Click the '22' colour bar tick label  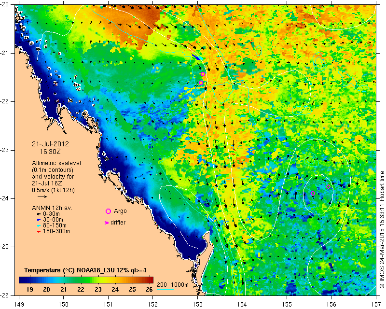(81, 290)
